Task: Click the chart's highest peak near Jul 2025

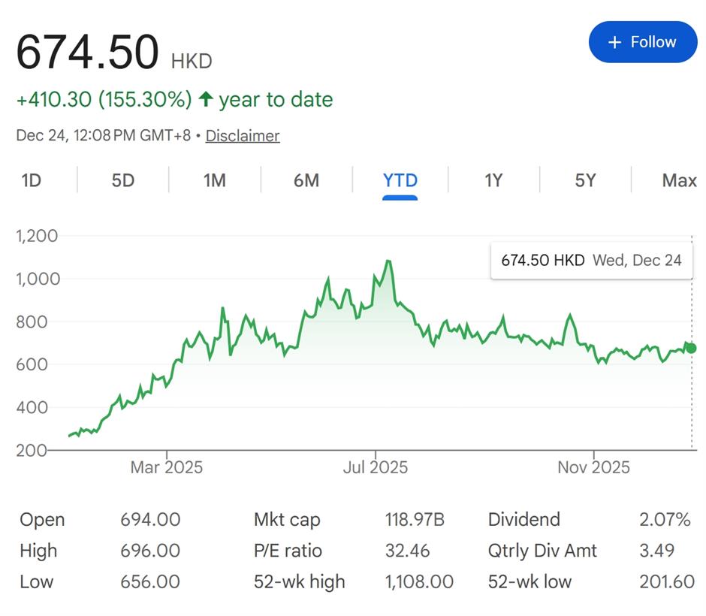Action: click(x=388, y=261)
